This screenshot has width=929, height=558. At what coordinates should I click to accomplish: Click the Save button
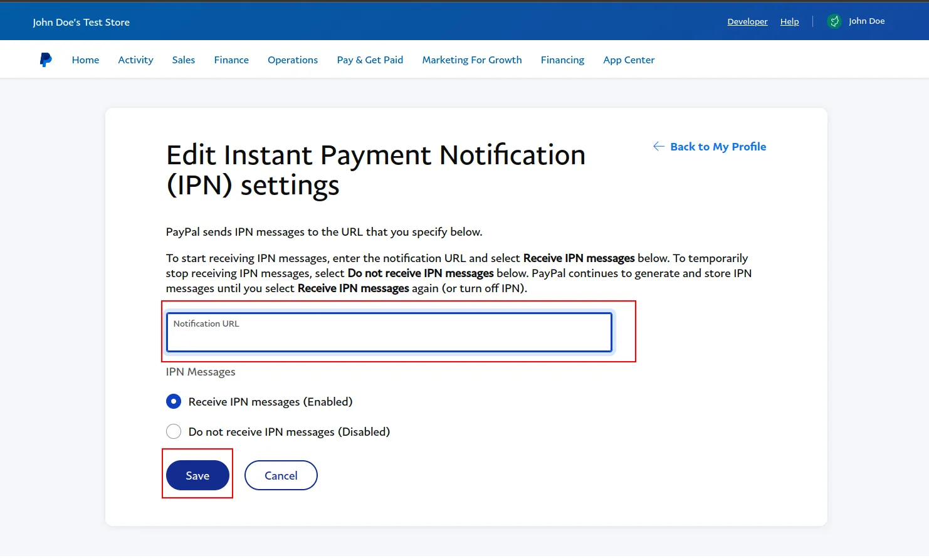(197, 475)
